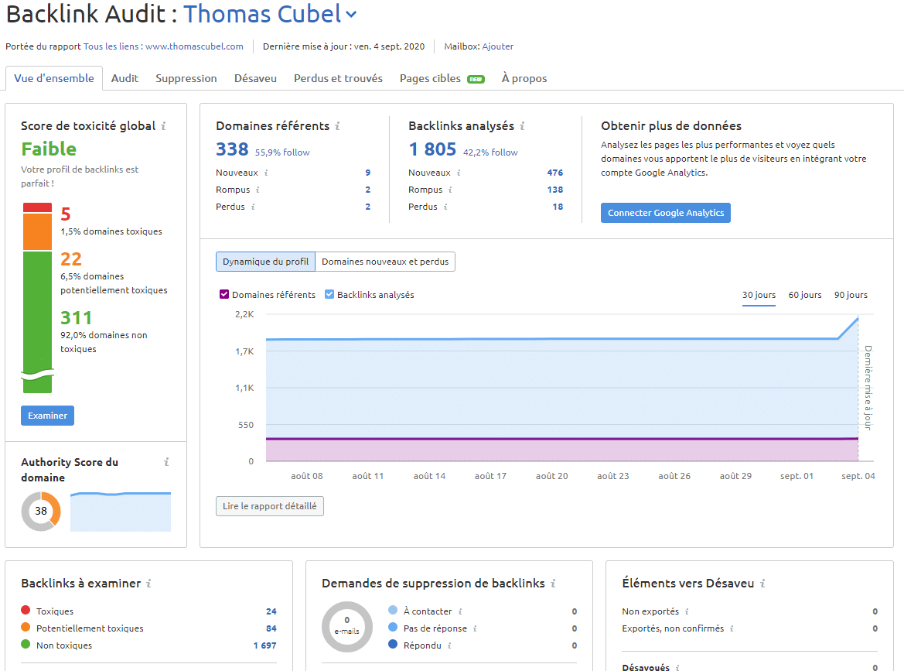Click the 22 potentially toxic domains number
The width and height of the screenshot is (904, 671).
point(71,259)
